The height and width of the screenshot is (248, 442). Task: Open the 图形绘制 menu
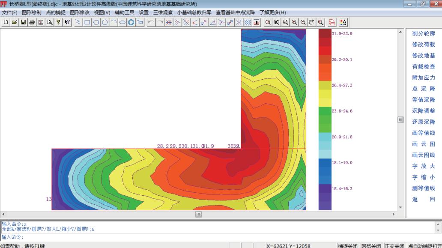(32, 12)
